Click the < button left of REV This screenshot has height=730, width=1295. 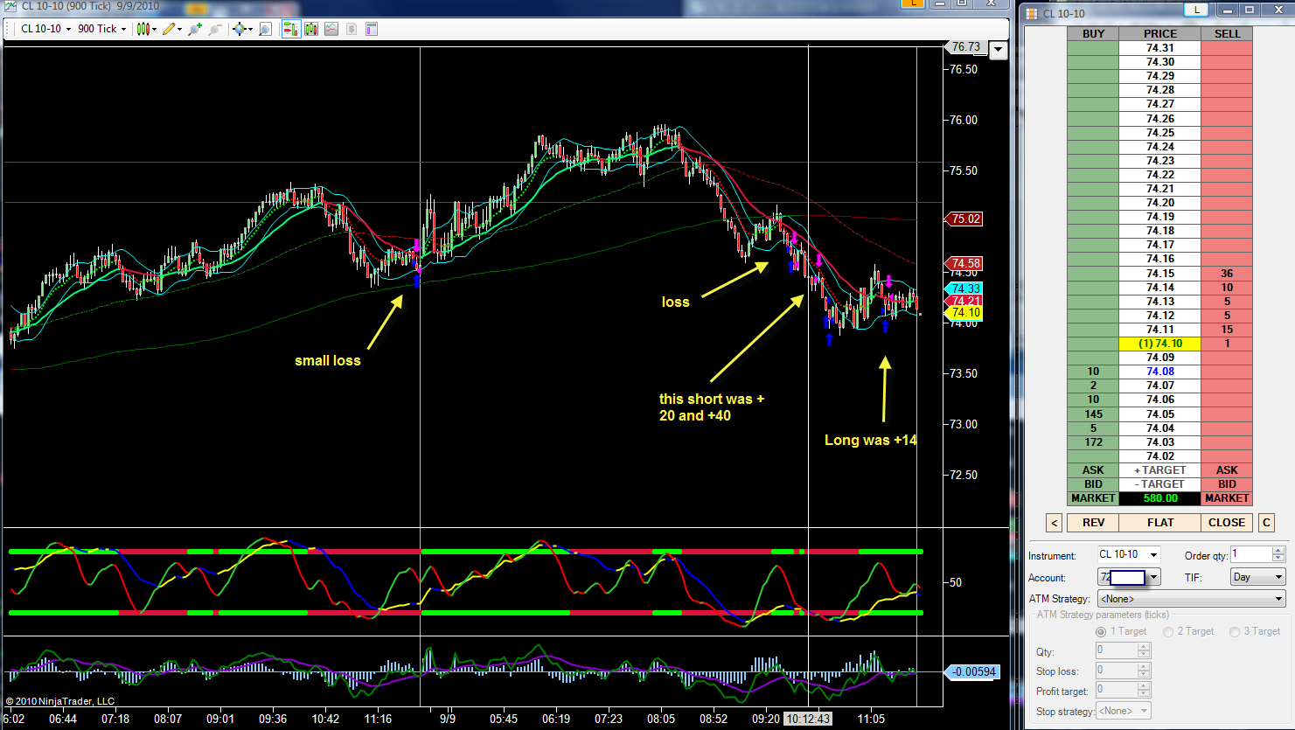point(1054,523)
